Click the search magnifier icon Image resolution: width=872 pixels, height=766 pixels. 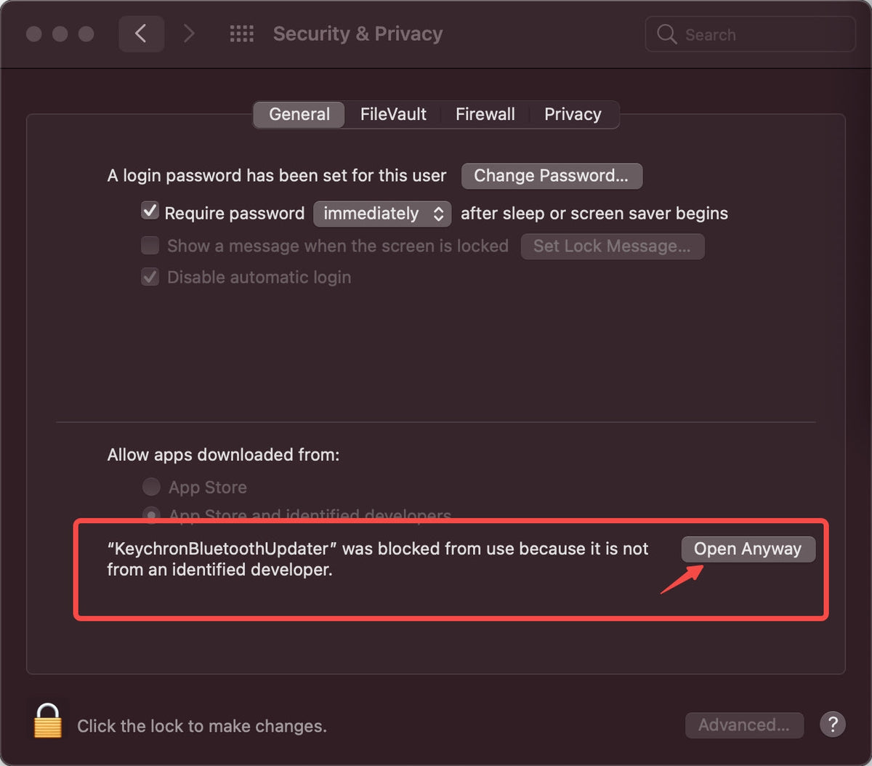[666, 34]
